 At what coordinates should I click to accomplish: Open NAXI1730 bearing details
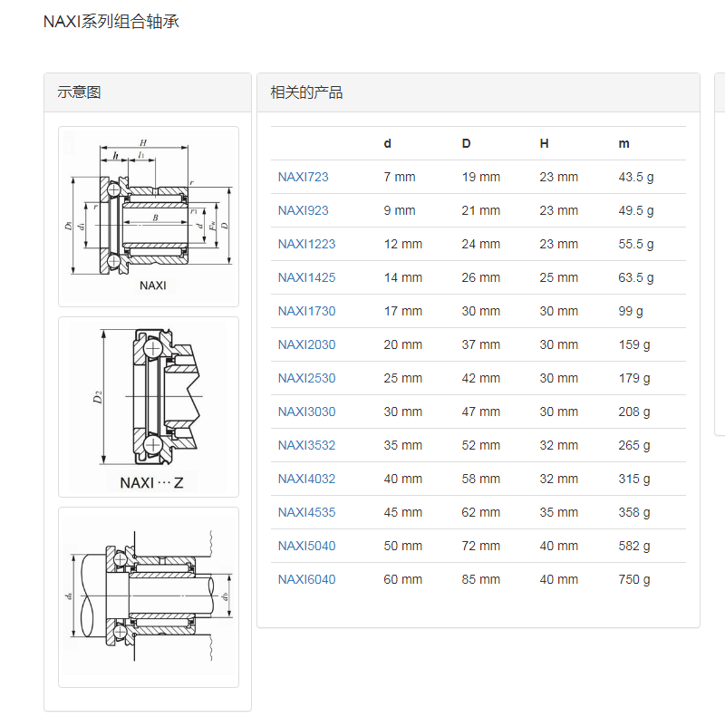pyautogui.click(x=306, y=311)
